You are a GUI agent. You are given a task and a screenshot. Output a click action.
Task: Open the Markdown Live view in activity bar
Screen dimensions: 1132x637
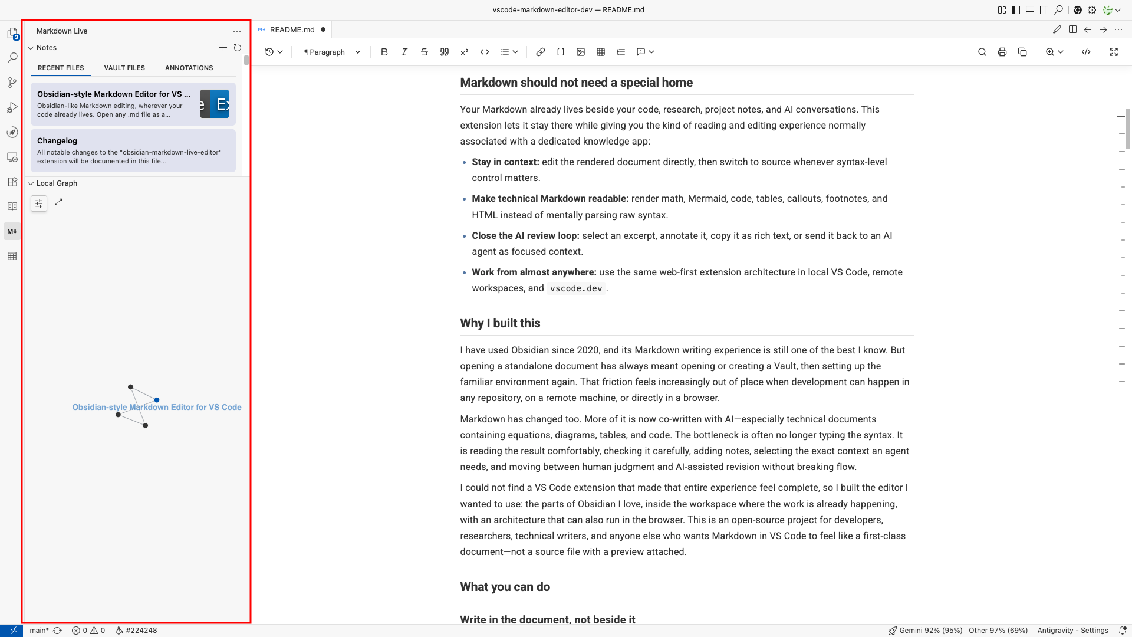pyautogui.click(x=12, y=231)
